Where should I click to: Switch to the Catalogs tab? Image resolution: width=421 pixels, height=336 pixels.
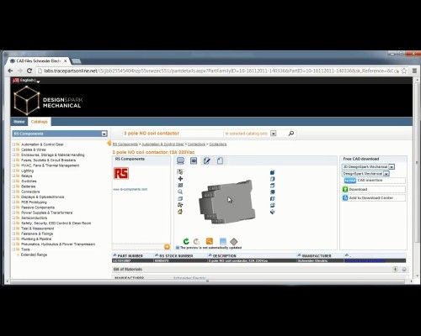pos(40,122)
